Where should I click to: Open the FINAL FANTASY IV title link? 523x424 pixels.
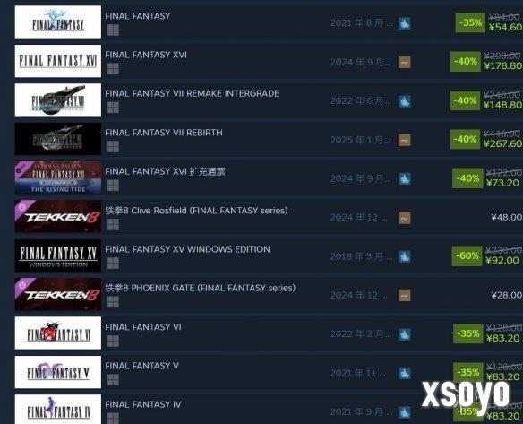click(x=143, y=404)
